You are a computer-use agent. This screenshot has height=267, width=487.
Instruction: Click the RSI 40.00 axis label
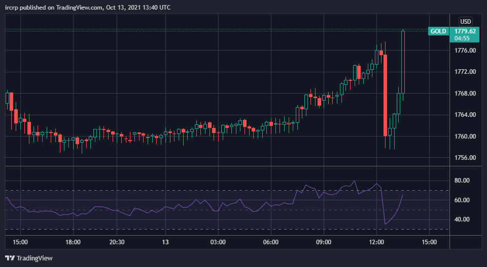click(x=462, y=219)
